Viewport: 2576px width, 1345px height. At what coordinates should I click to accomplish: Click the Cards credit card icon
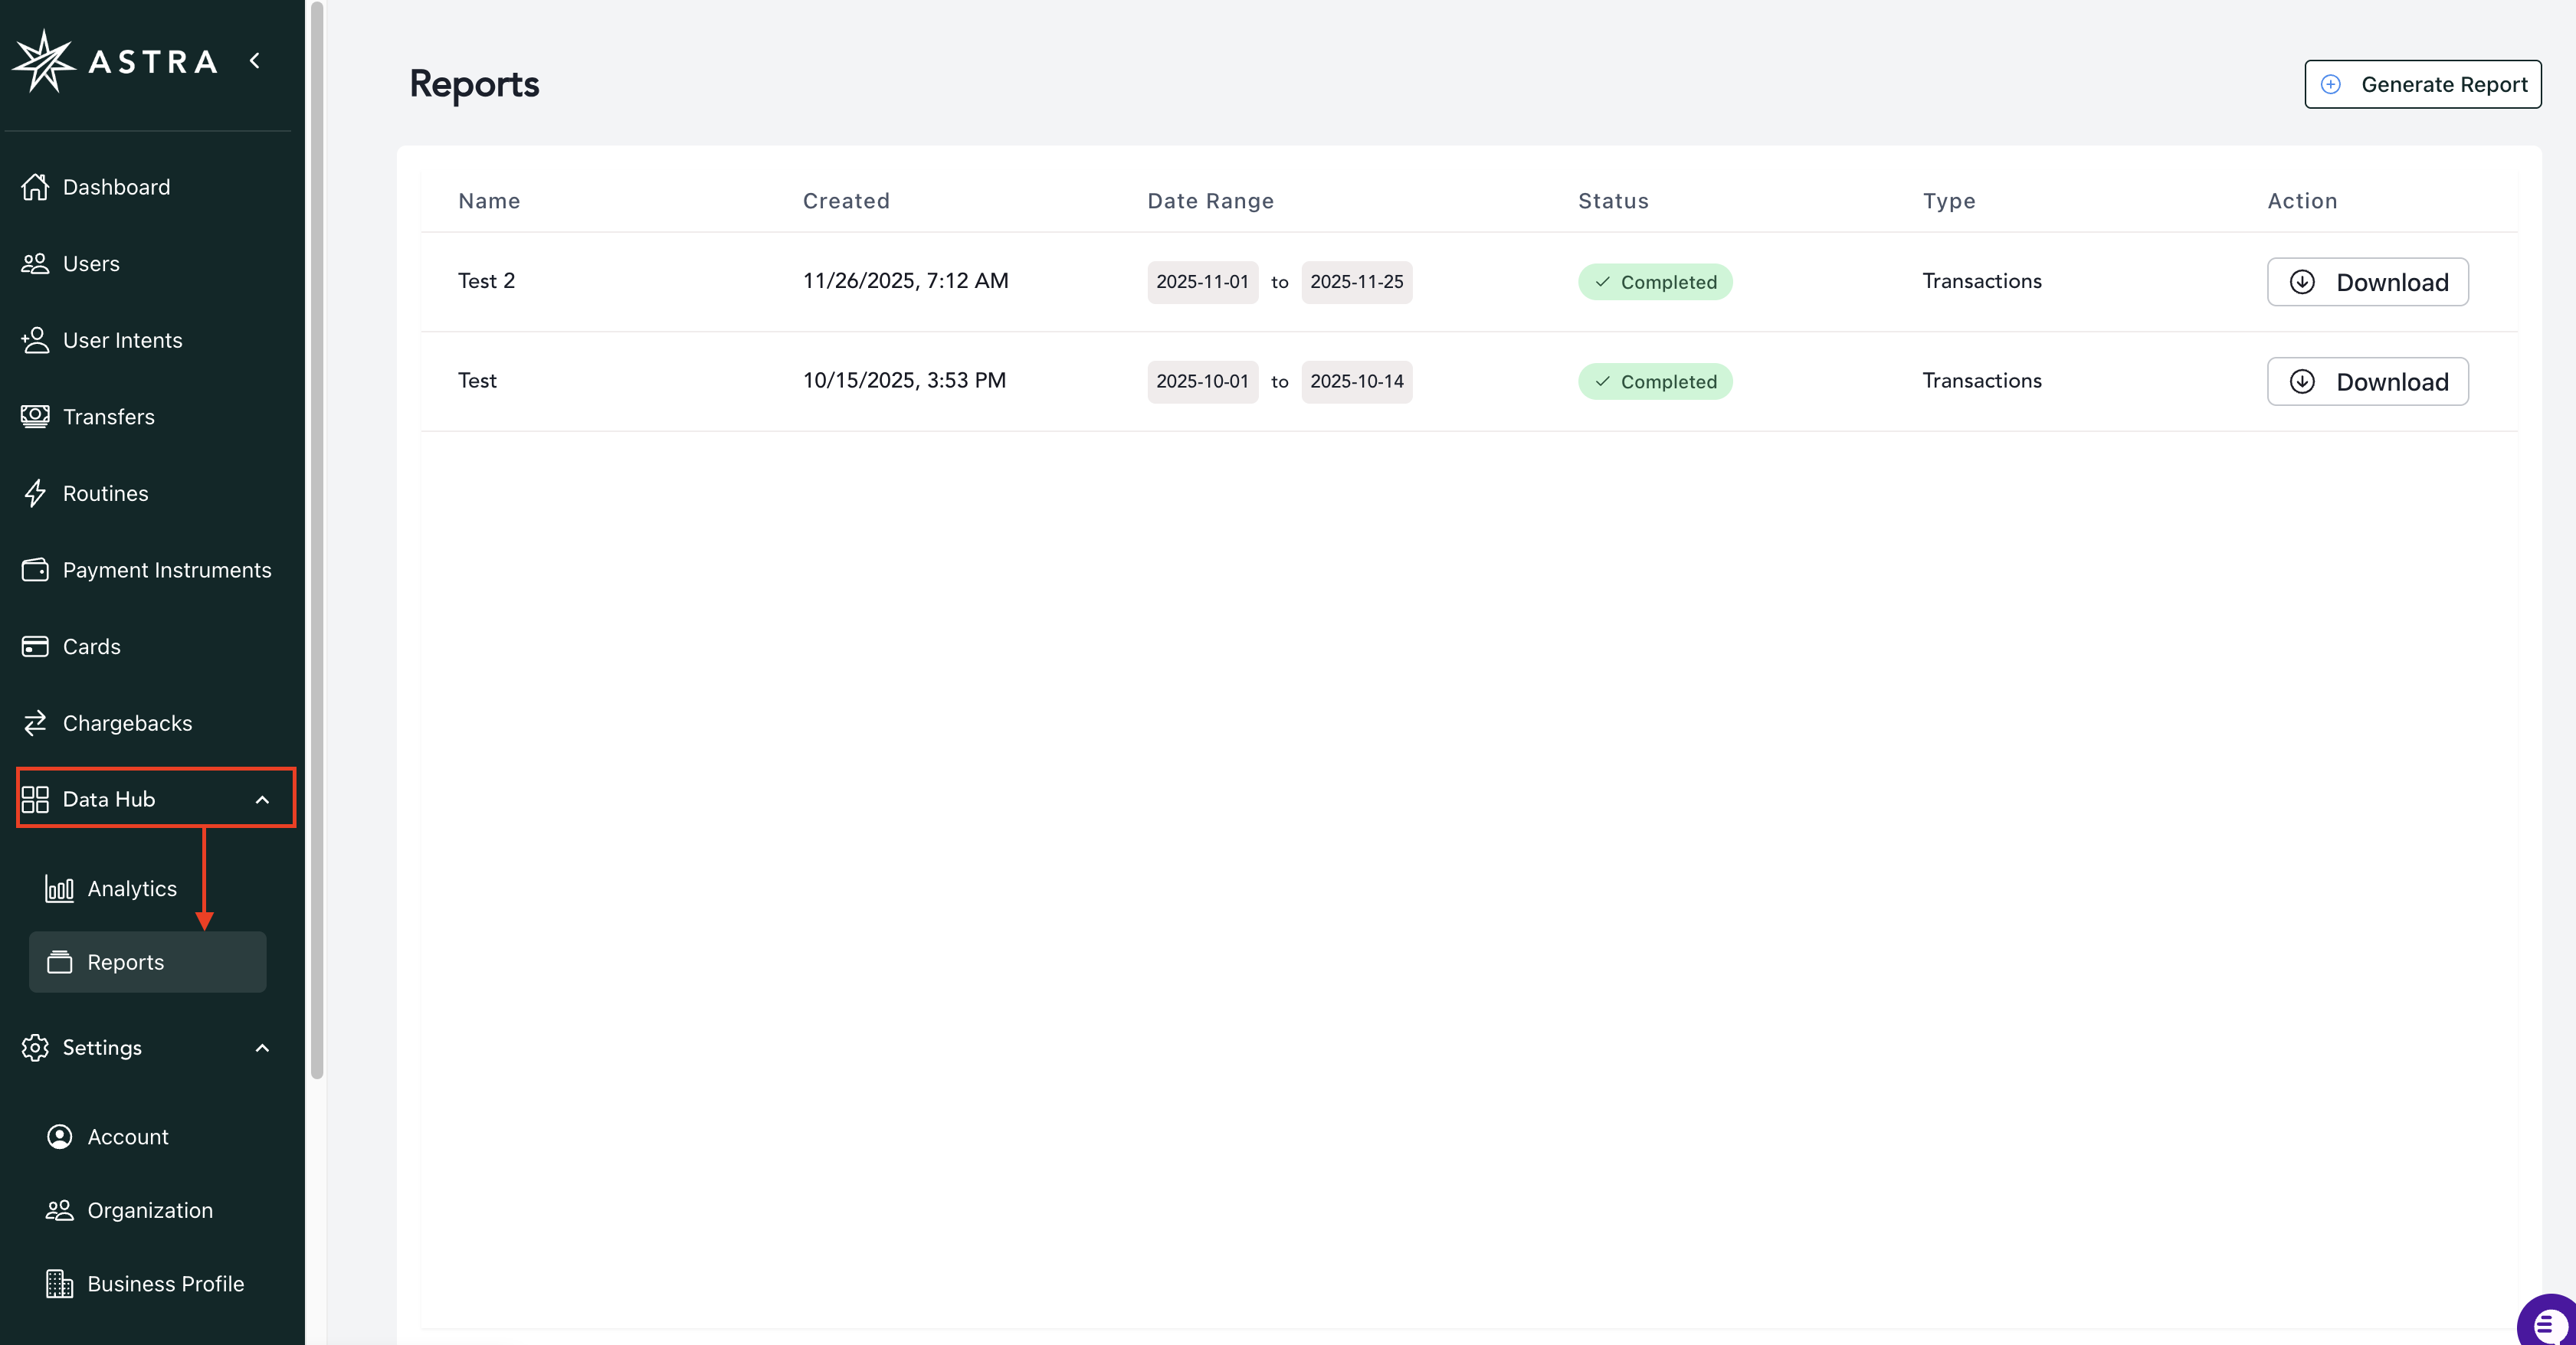click(35, 647)
